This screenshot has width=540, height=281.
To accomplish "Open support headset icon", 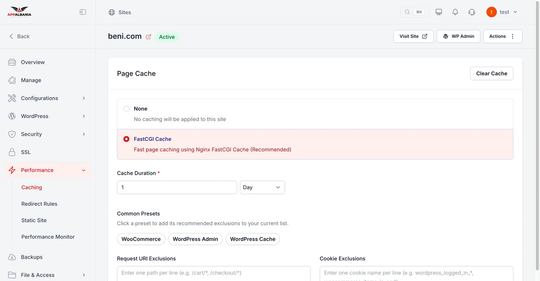I will click(472, 12).
